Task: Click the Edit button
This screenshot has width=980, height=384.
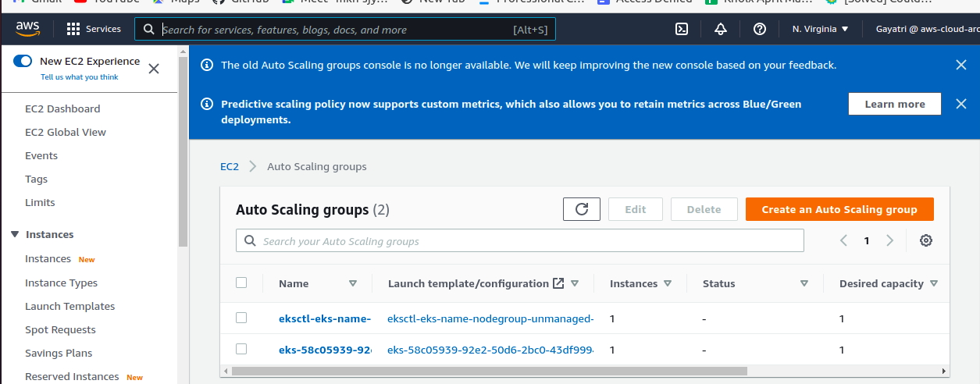Action: coord(636,209)
